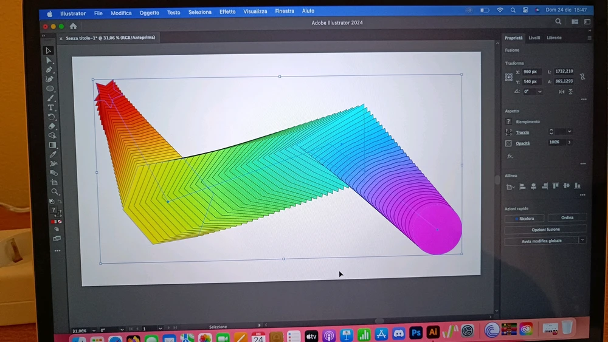Open dropdown next to Avvia modifica globale
Image resolution: width=608 pixels, height=342 pixels.
coord(582,241)
